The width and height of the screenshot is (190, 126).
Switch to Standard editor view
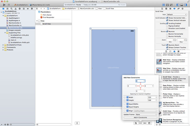point(164,5)
